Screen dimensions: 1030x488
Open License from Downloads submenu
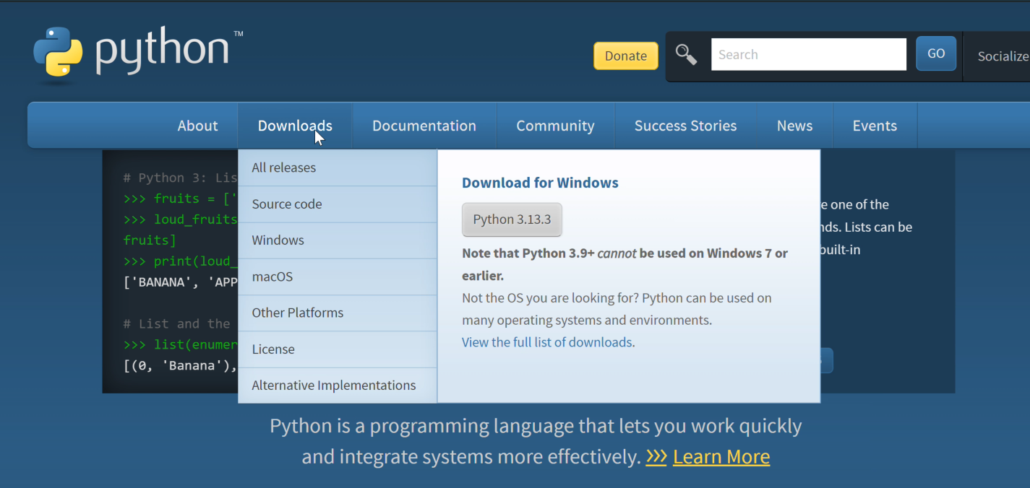[x=338, y=349]
